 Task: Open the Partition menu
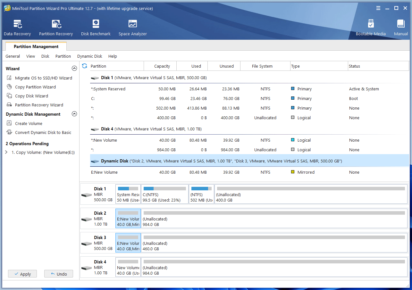pyautogui.click(x=63, y=56)
